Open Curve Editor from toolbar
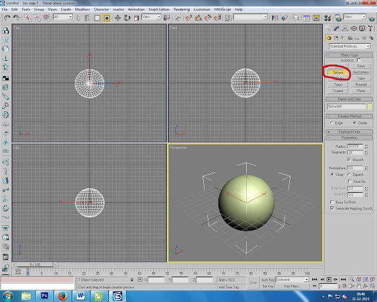The image size is (377, 302). pos(306,18)
